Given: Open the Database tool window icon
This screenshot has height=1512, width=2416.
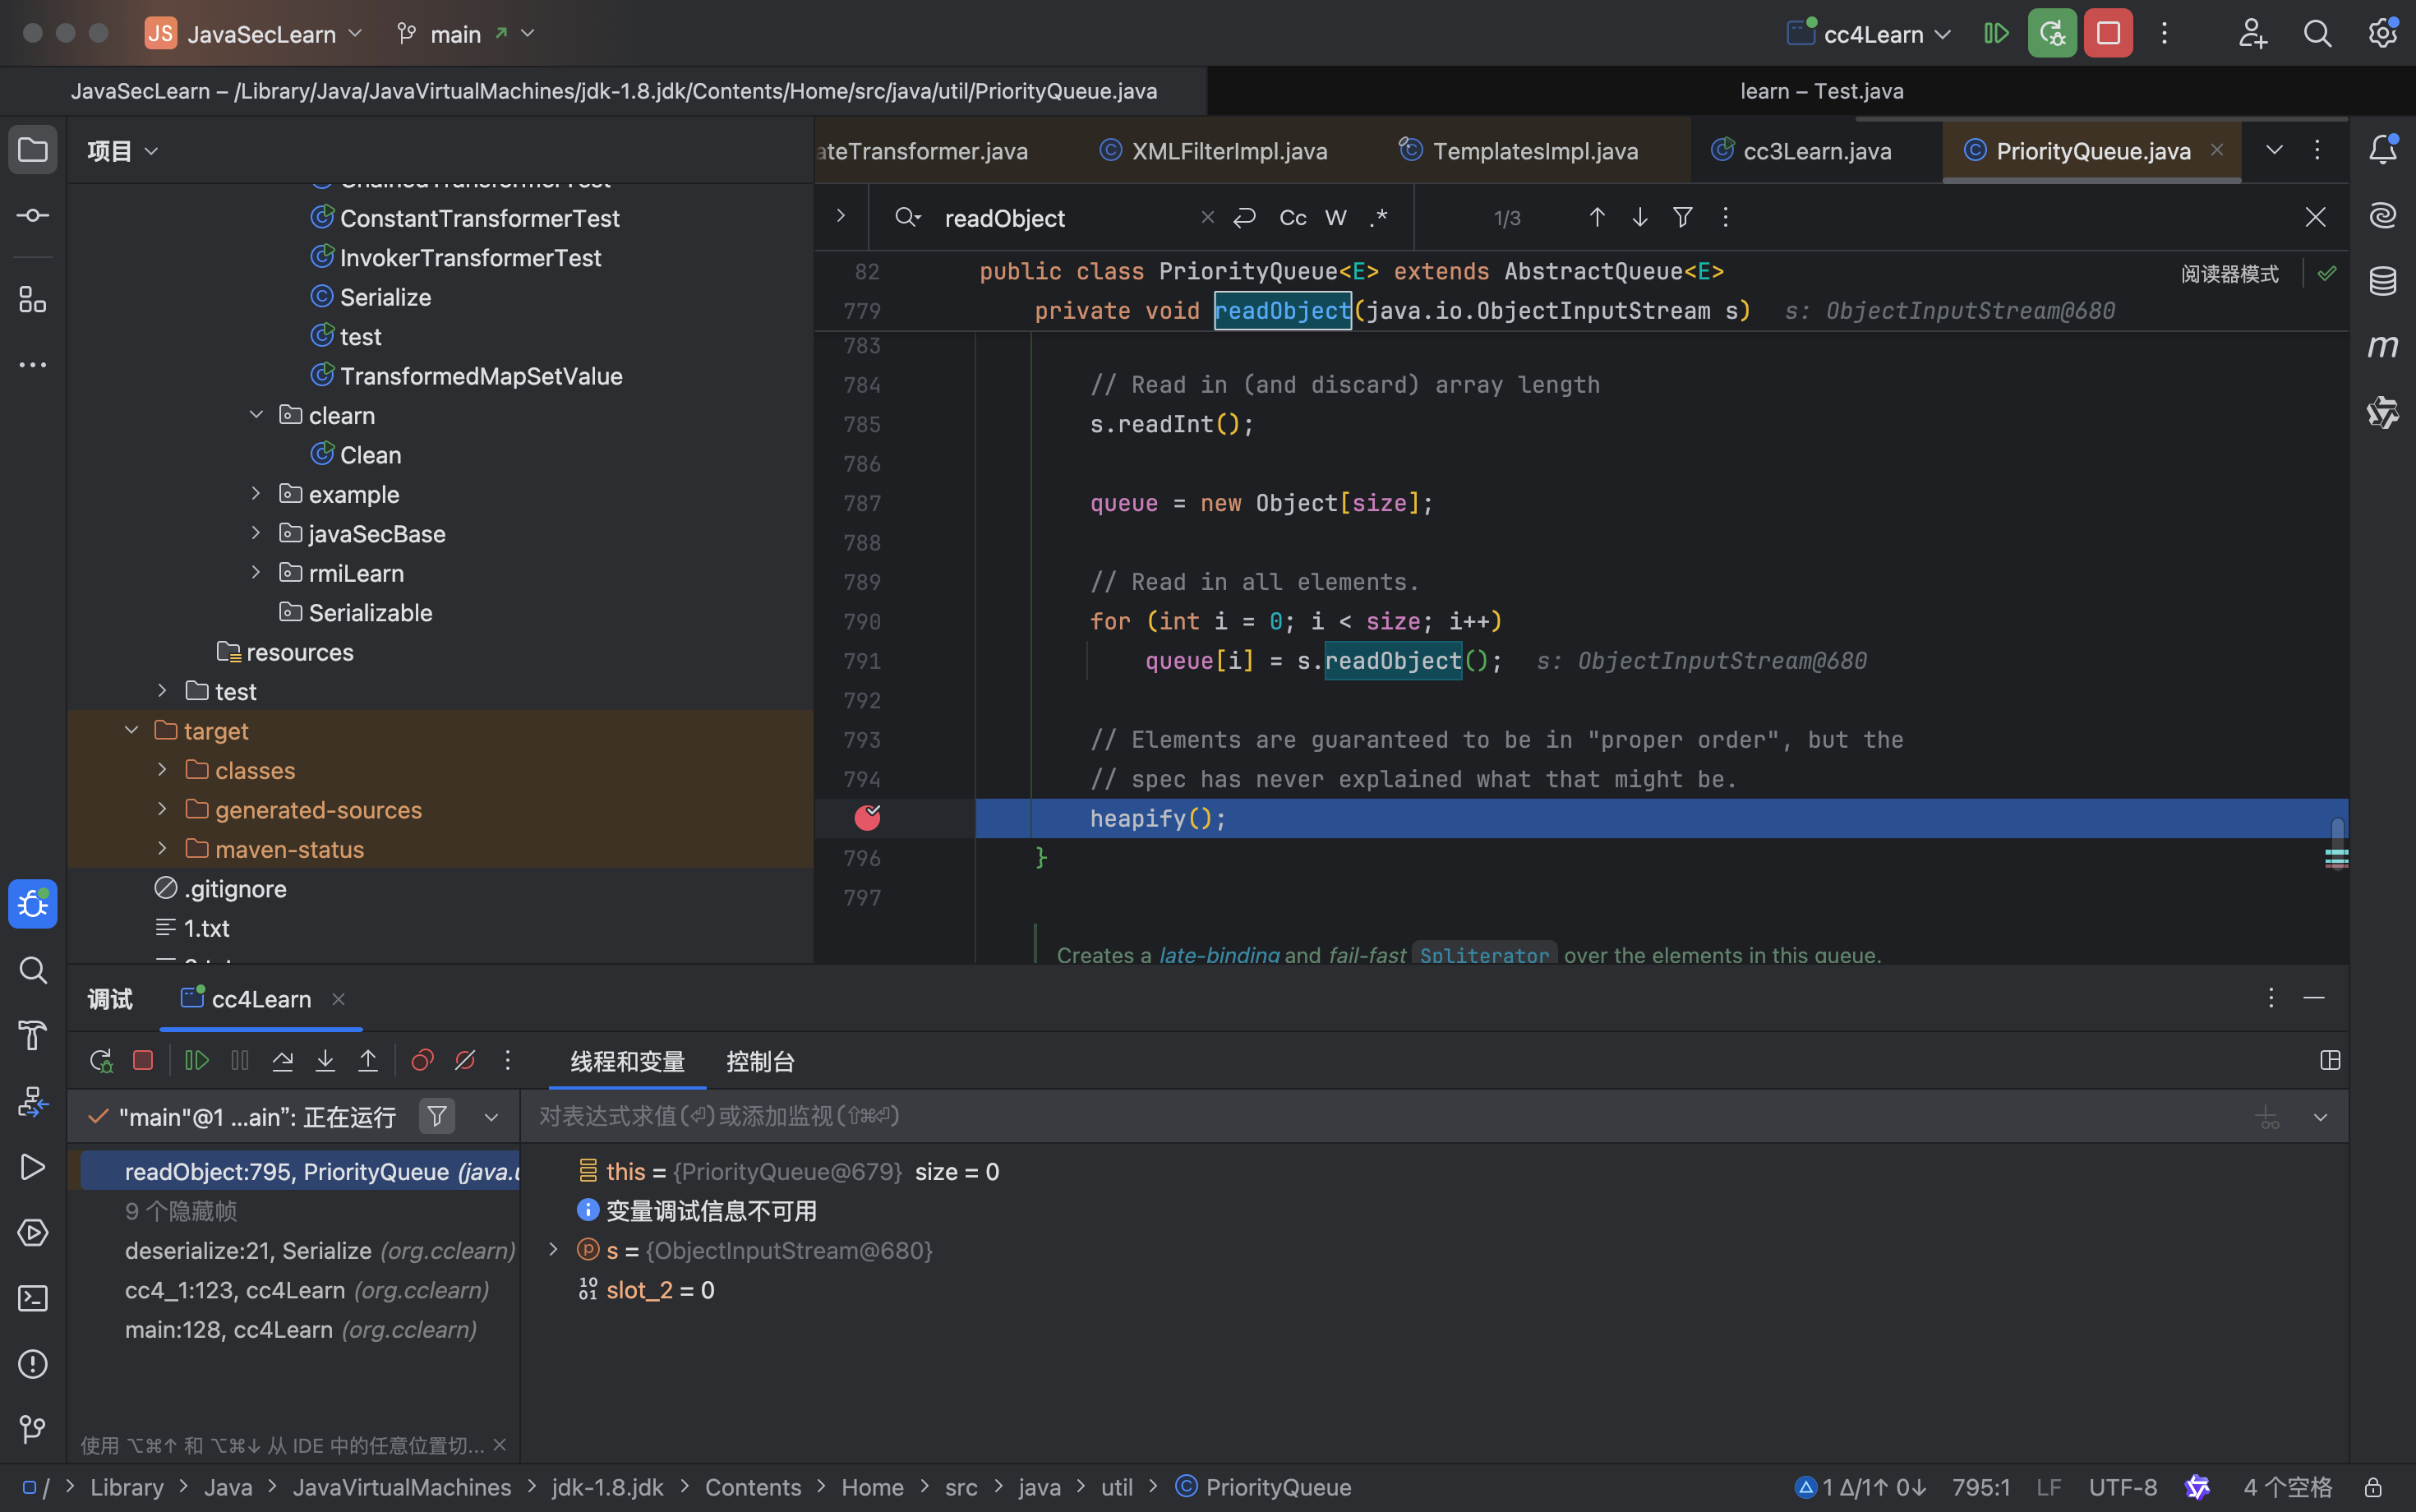Looking at the screenshot, I should point(2382,281).
